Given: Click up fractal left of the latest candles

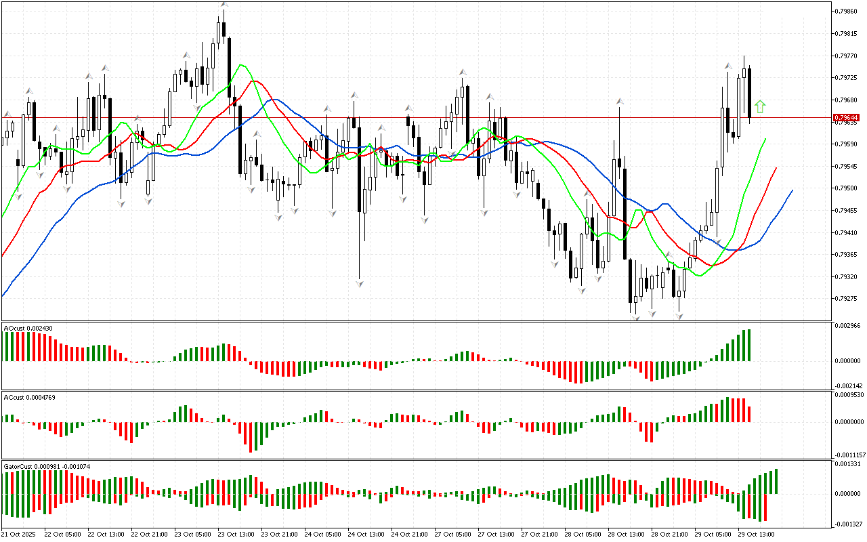Looking at the screenshot, I should click(x=728, y=66).
